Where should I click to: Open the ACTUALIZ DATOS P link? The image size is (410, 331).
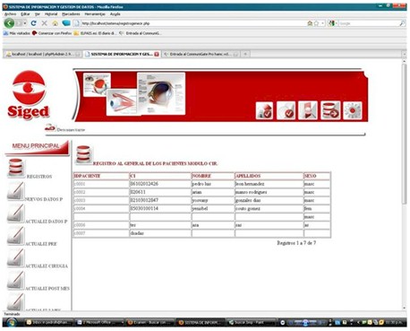47,222
